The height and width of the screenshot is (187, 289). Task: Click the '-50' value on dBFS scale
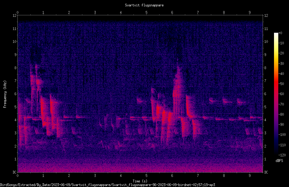[281, 84]
